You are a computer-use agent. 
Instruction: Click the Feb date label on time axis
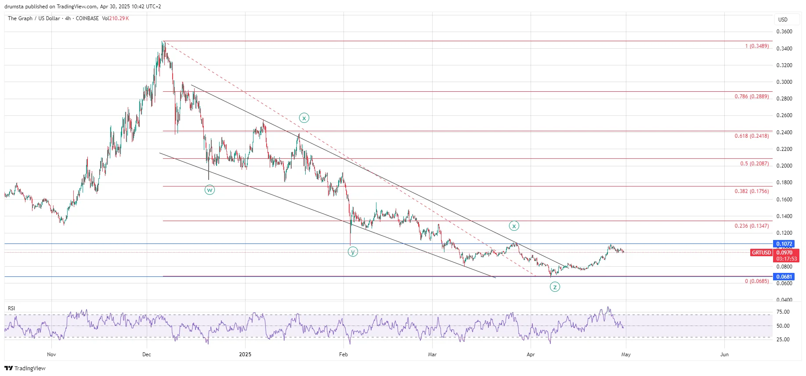(x=343, y=355)
